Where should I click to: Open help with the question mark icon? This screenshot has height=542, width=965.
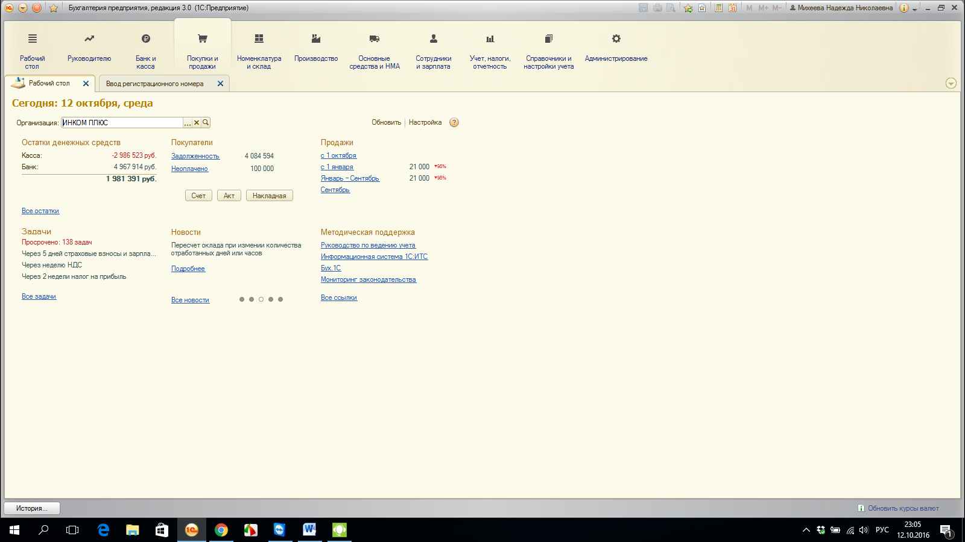coord(454,122)
